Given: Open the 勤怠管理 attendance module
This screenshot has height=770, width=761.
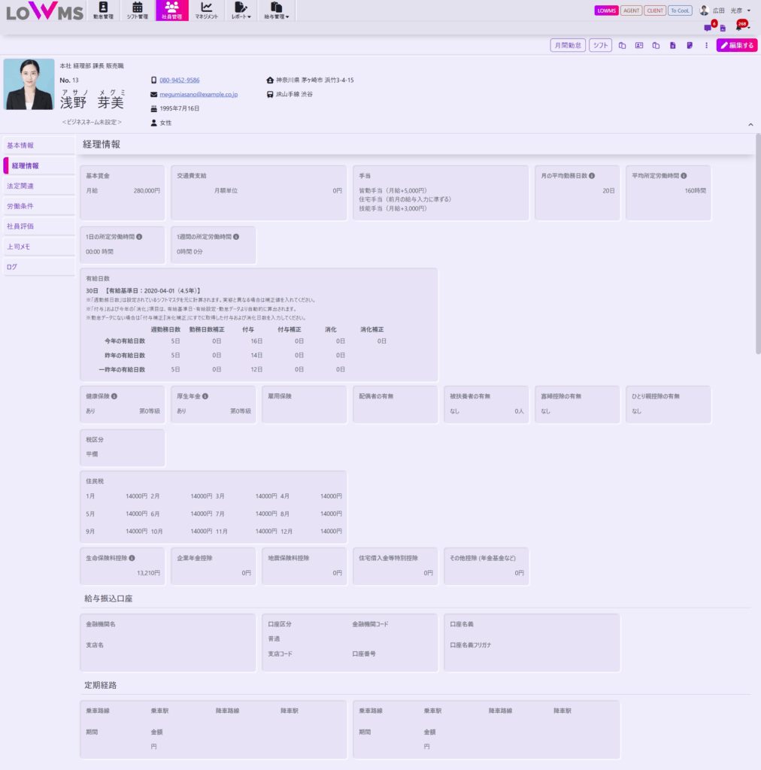Looking at the screenshot, I should tap(104, 11).
